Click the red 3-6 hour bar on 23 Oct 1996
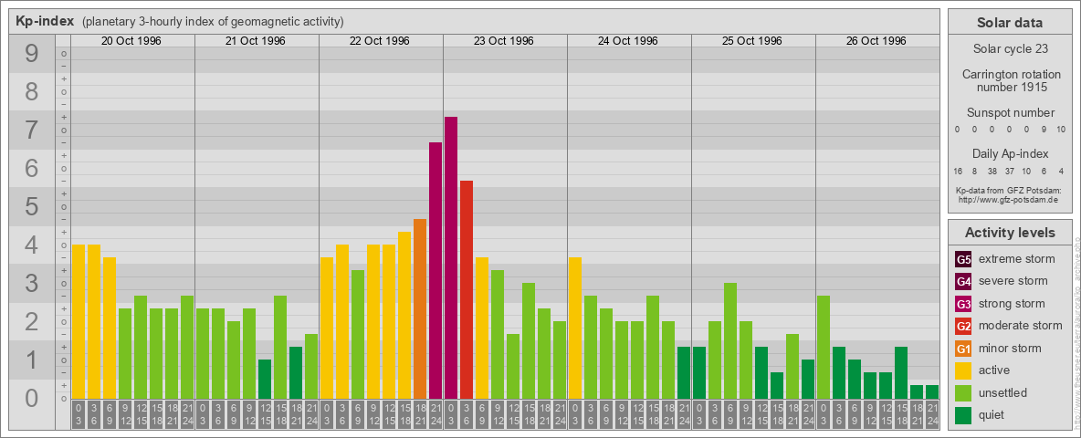 (467, 290)
